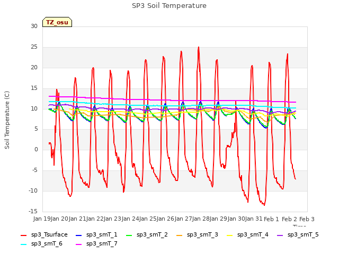Click the red sp3_Tsurface legend swatch
The height and width of the screenshot is (254, 339).
(x=23, y=235)
